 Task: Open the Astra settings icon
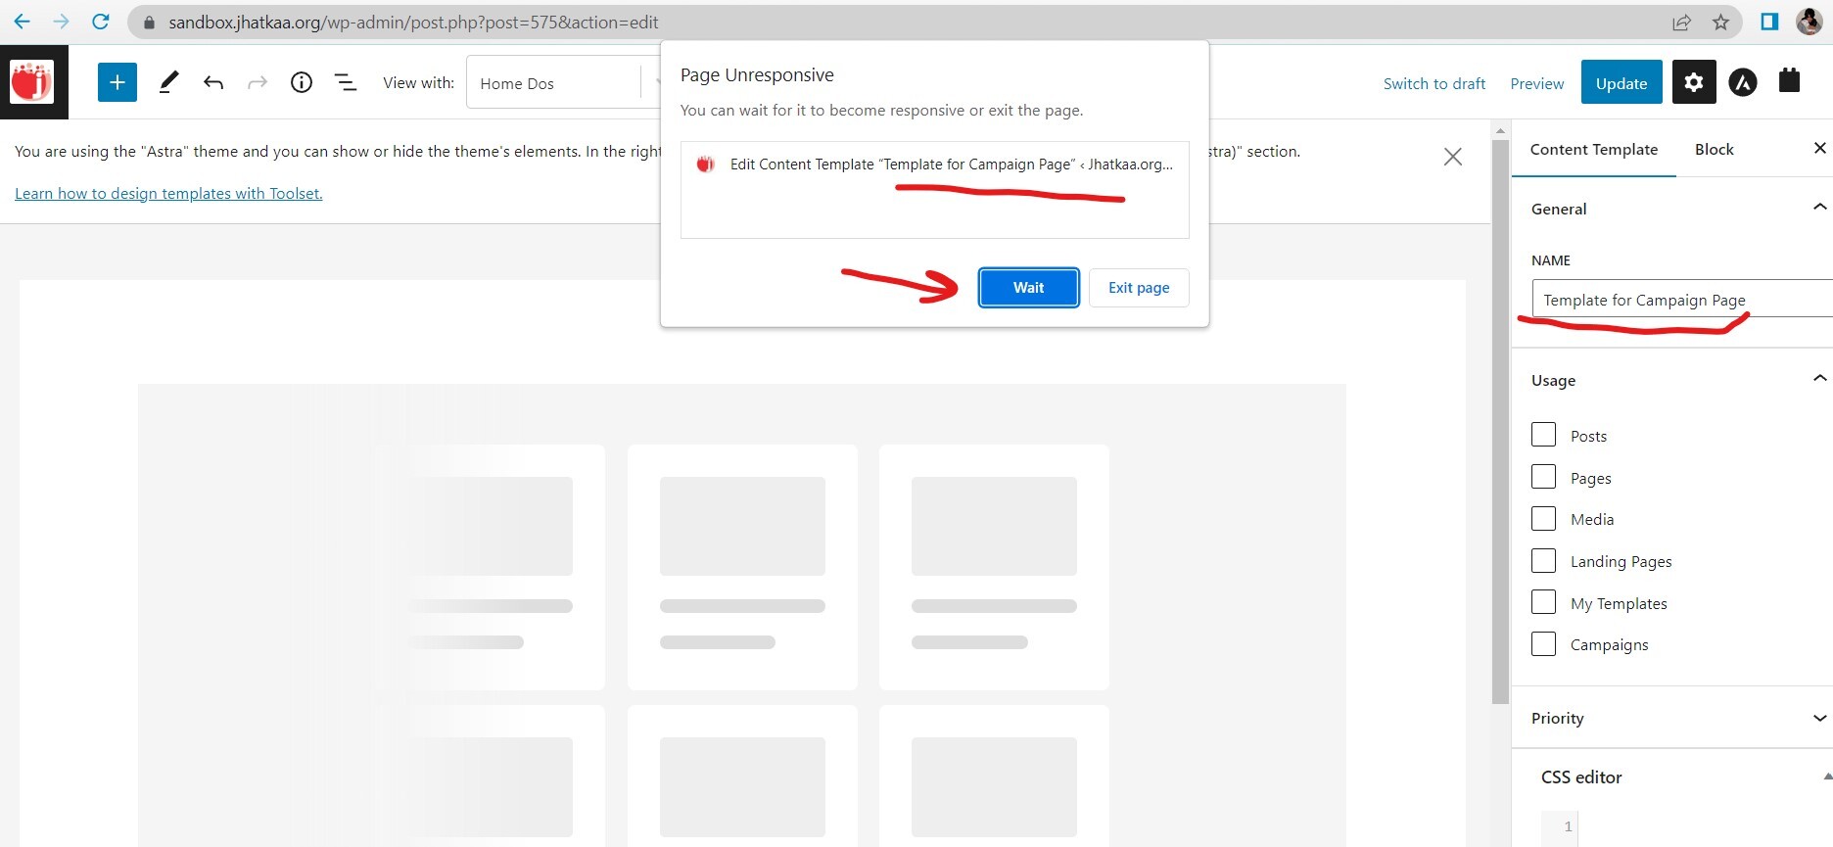[1742, 82]
